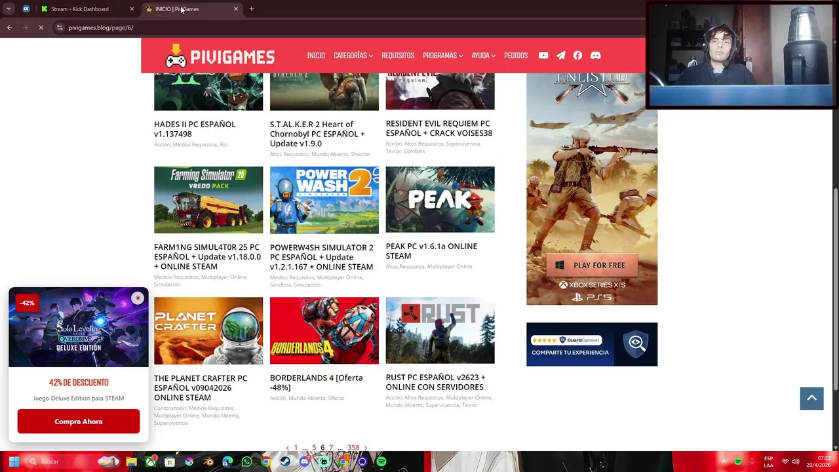Go to previous page arrow in pagination
This screenshot has width=839, height=472.
pos(287,448)
